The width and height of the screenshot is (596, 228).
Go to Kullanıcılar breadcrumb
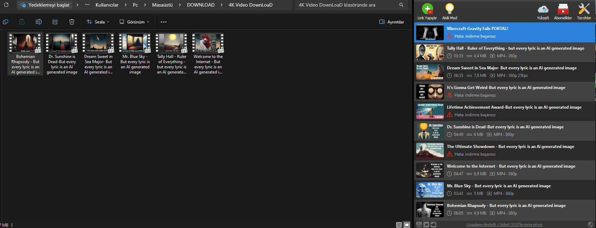107,5
